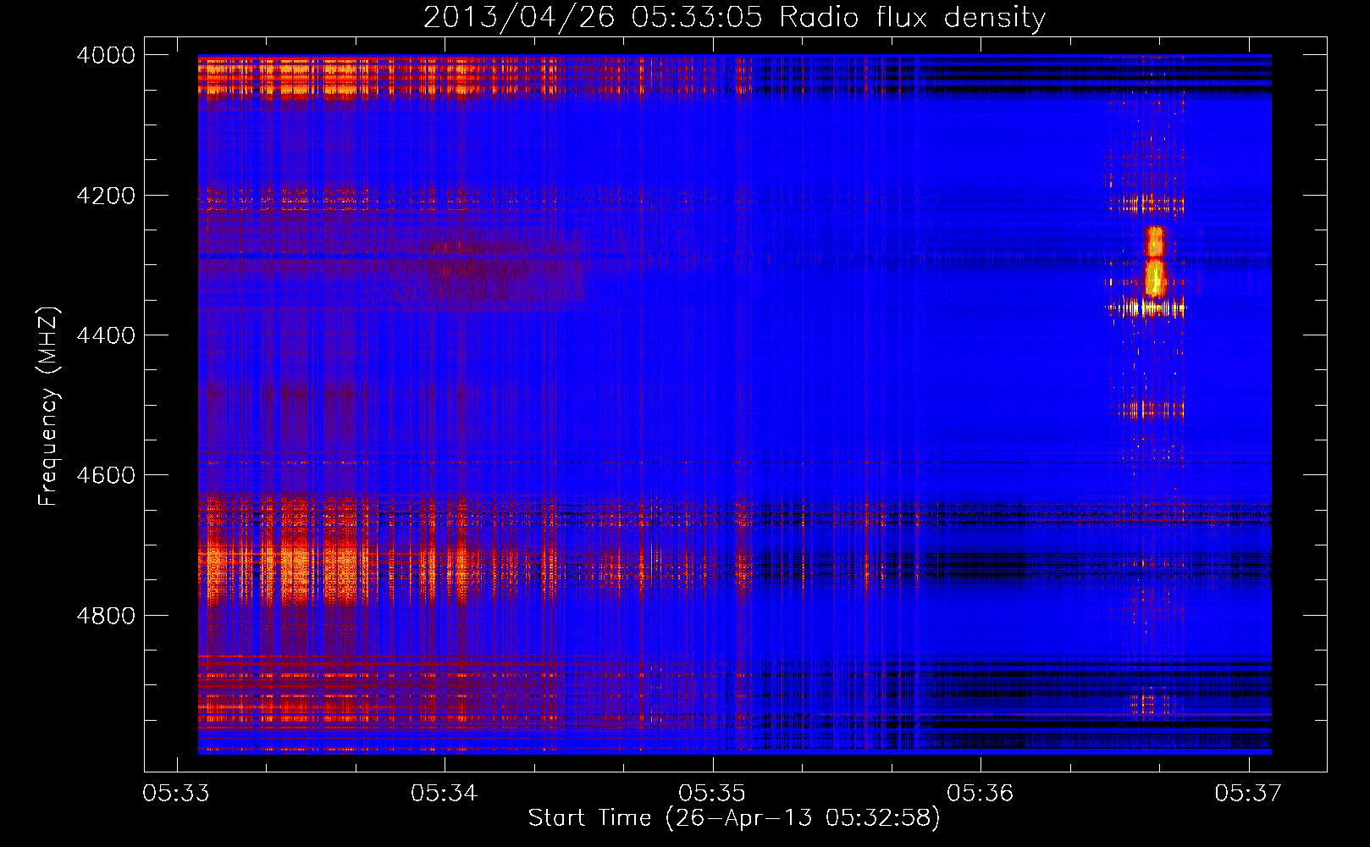1370x847 pixels.
Task: Click the 05:33 time axis label
Action: [x=177, y=793]
